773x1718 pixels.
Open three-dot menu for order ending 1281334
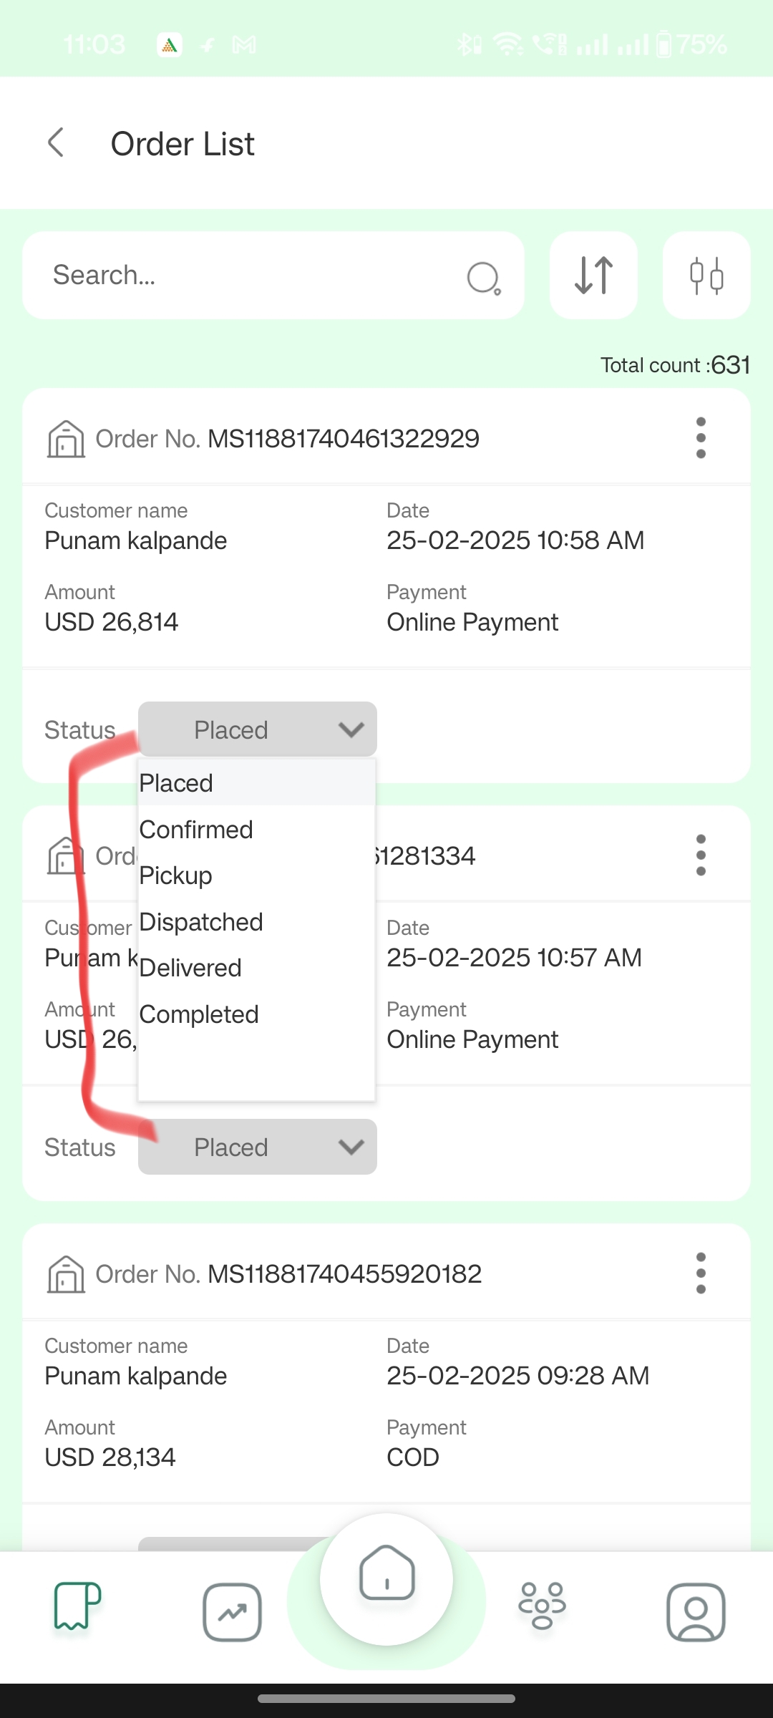tap(701, 855)
